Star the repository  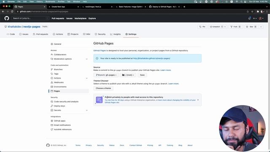pyautogui.click(x=251, y=27)
